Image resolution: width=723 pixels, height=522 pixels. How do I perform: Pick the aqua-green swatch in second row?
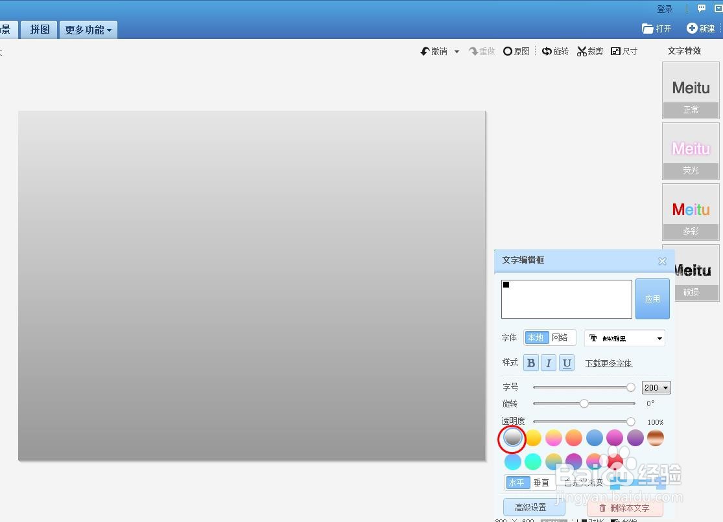click(533, 461)
